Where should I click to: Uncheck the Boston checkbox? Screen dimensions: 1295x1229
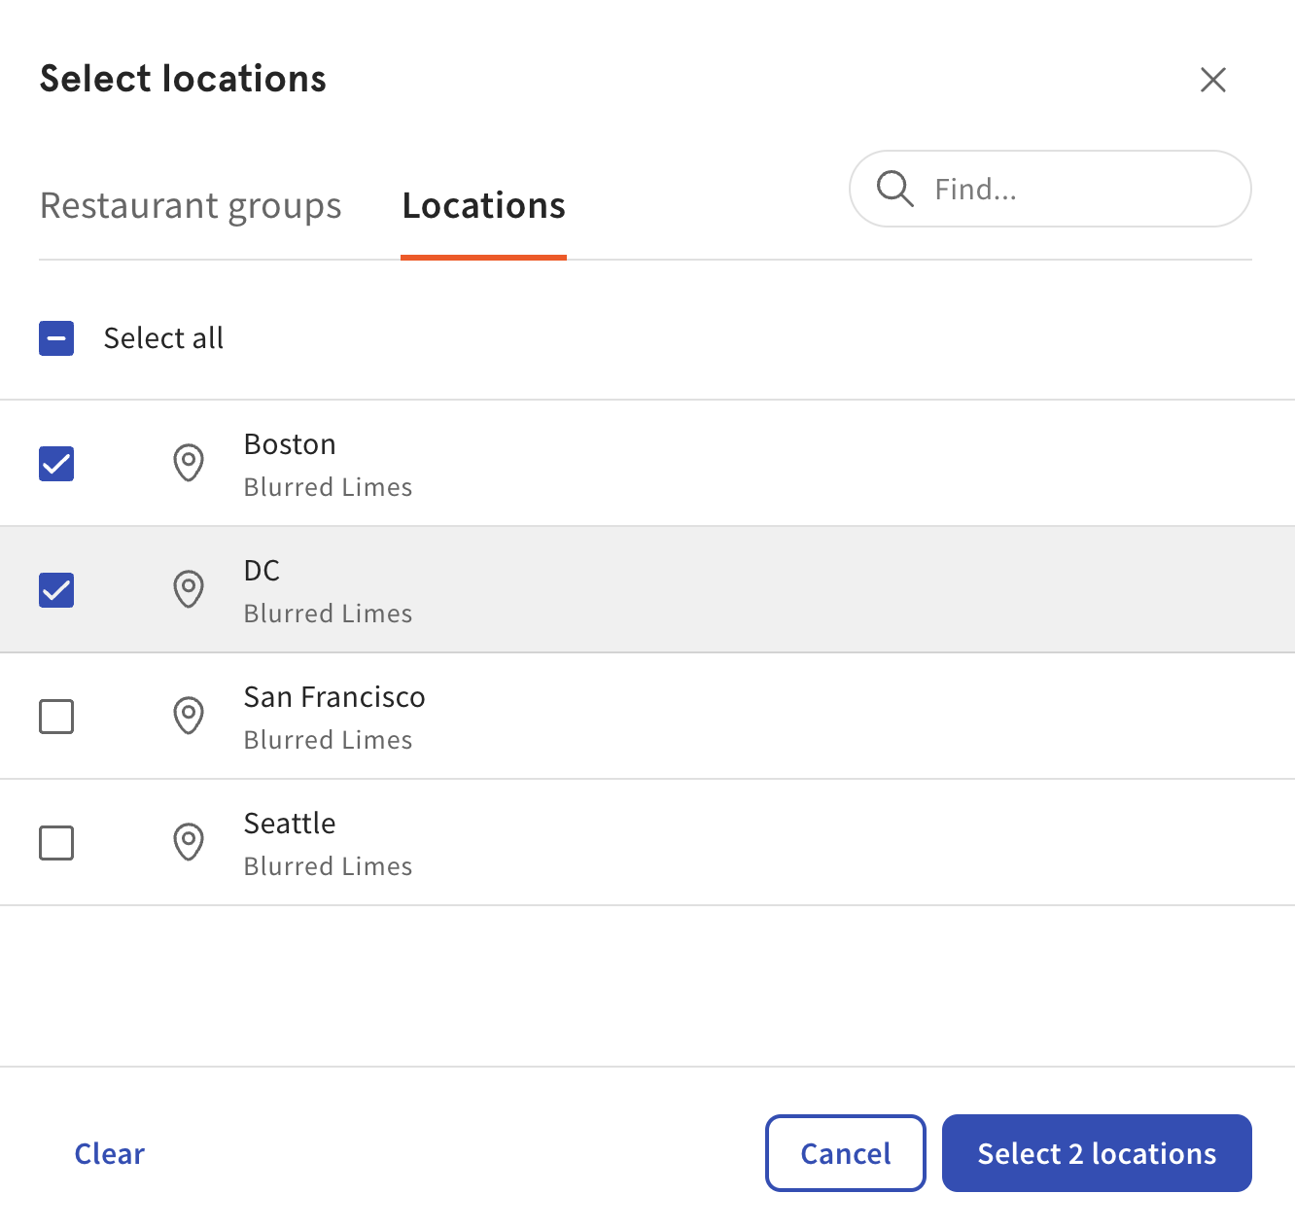[x=56, y=464]
